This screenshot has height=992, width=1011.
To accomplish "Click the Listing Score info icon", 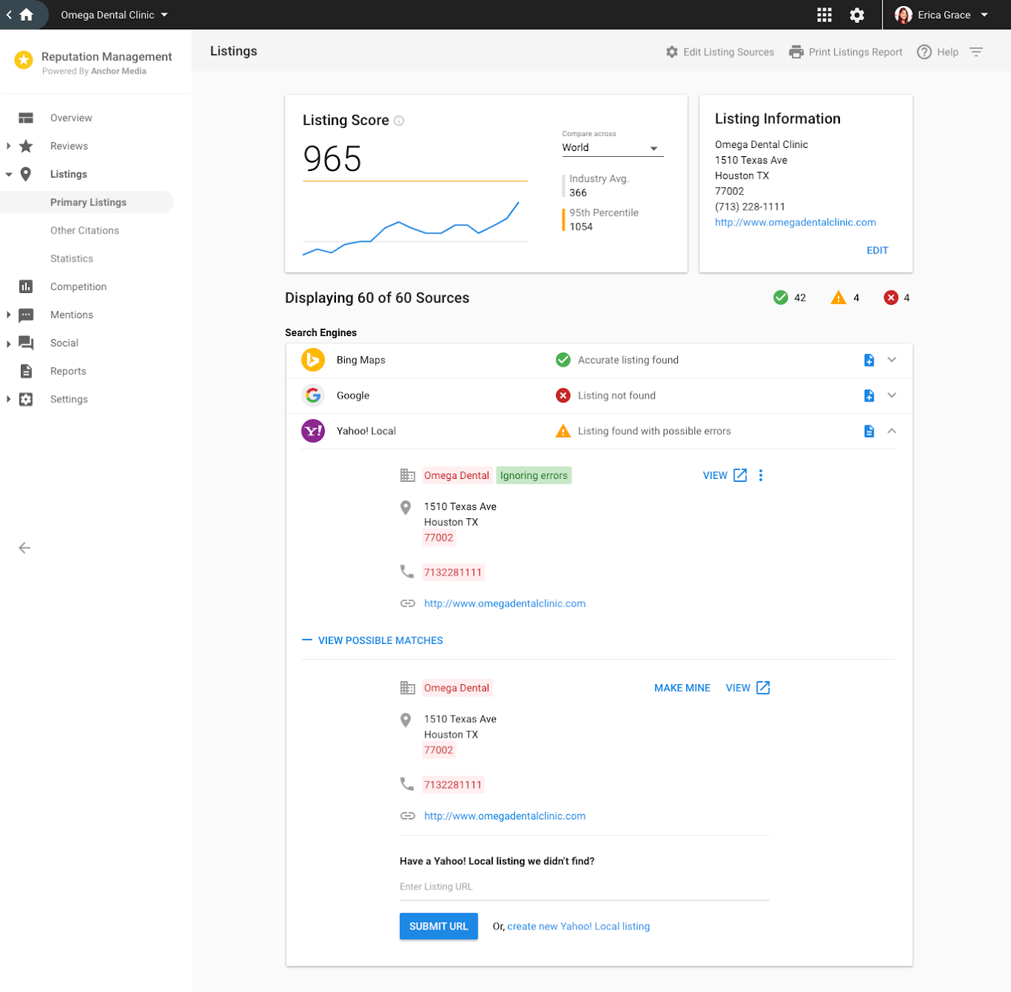I will (399, 120).
